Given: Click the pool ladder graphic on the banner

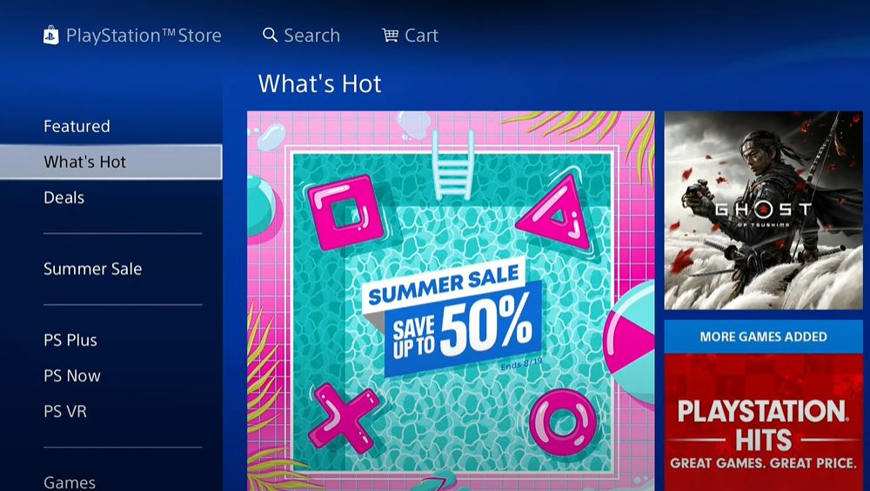Looking at the screenshot, I should [453, 165].
